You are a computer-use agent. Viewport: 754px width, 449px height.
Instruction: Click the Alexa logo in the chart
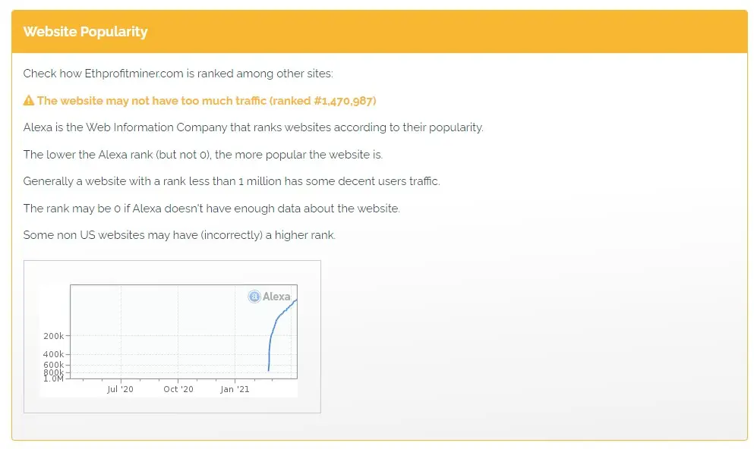pyautogui.click(x=270, y=297)
